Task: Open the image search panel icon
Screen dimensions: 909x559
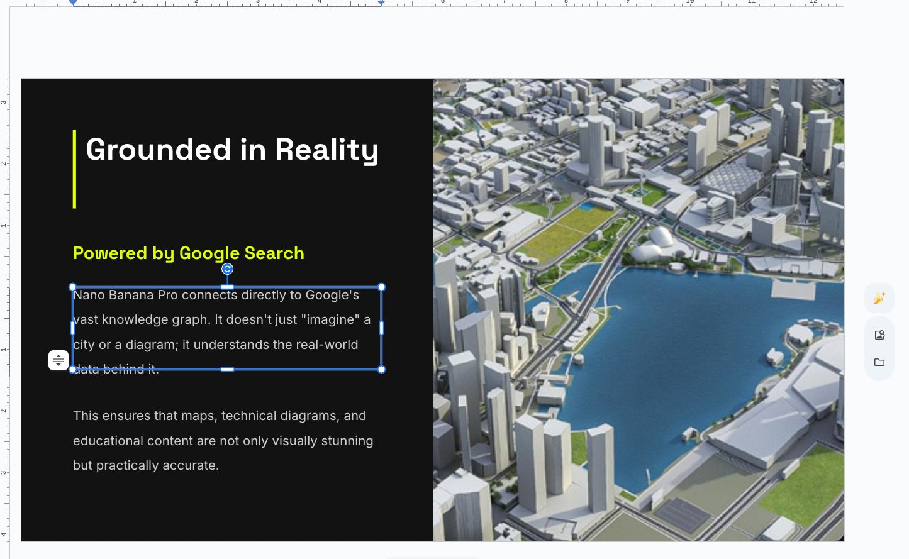Action: pos(879,335)
